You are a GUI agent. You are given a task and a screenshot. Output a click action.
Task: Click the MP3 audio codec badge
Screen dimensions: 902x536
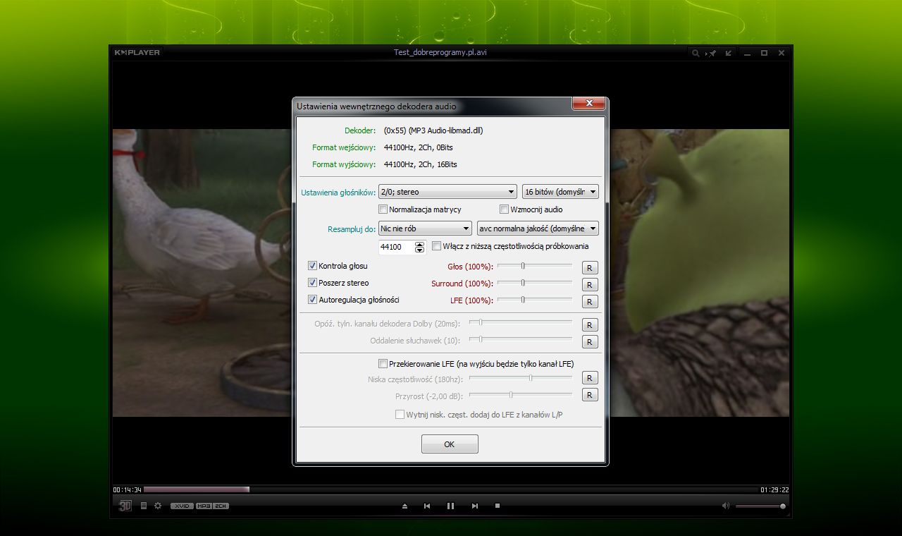click(x=204, y=506)
